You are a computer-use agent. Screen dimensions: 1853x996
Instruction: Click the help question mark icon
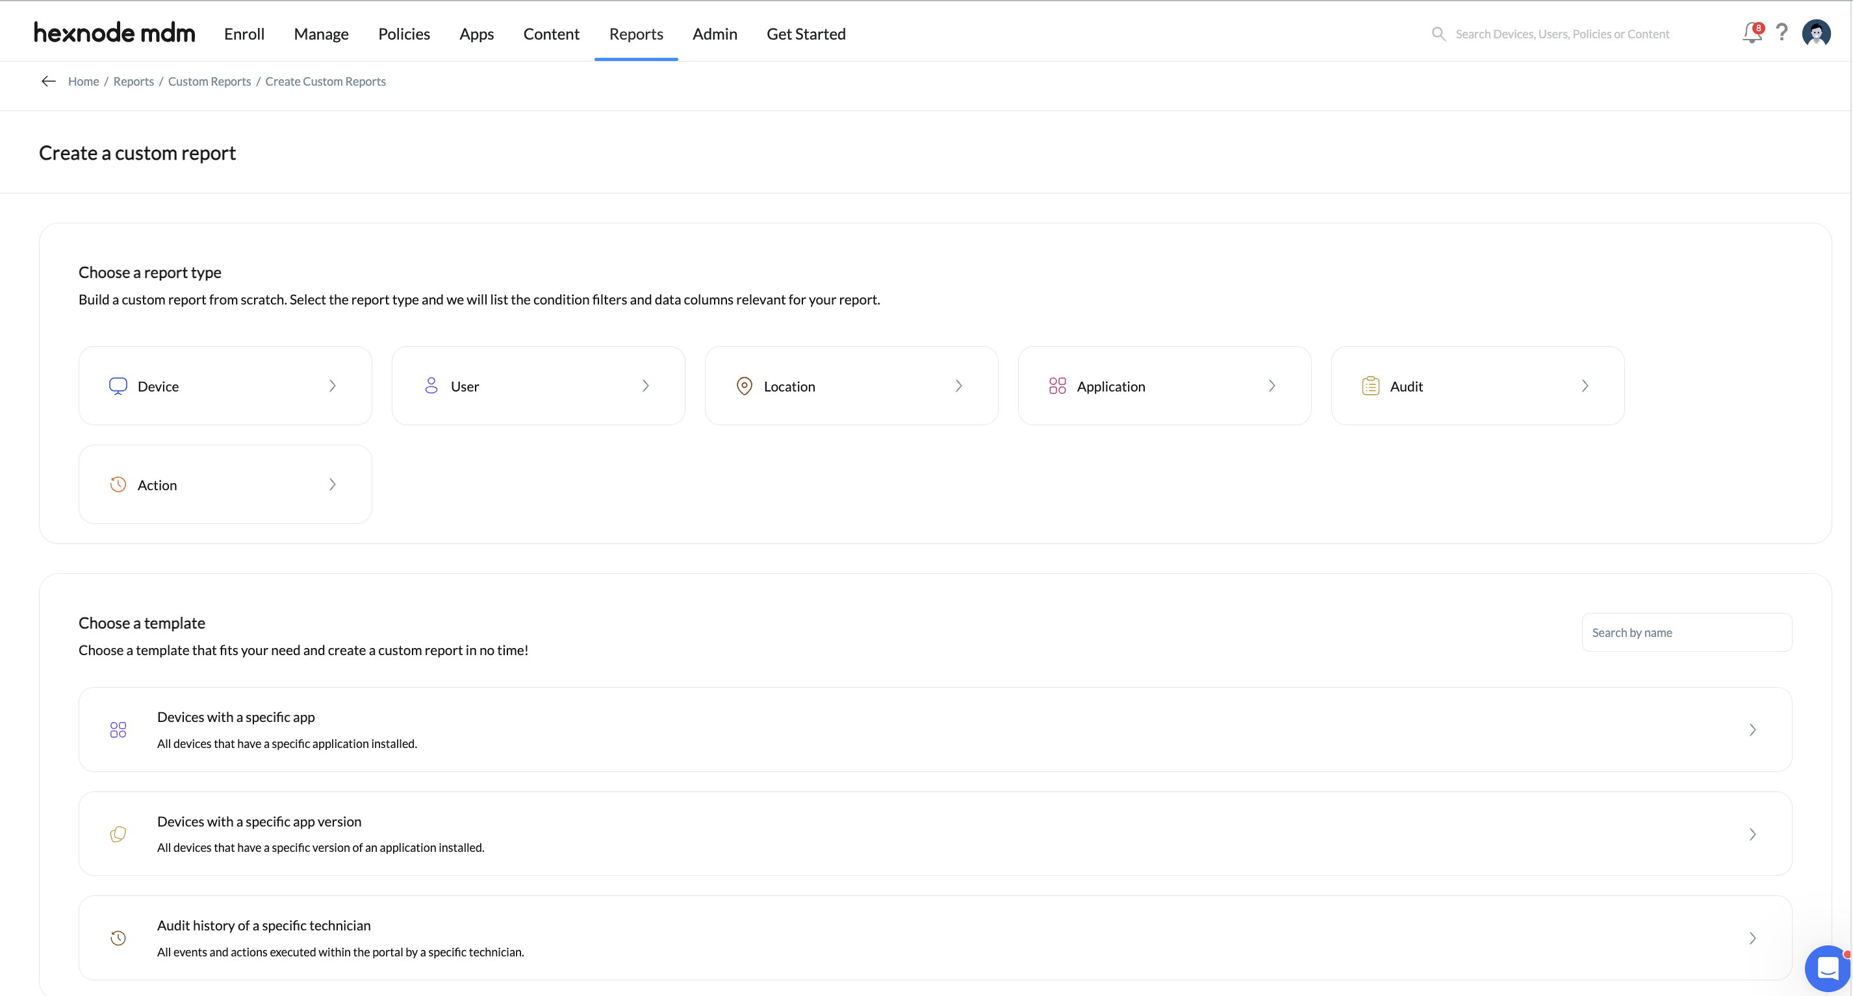click(x=1782, y=32)
